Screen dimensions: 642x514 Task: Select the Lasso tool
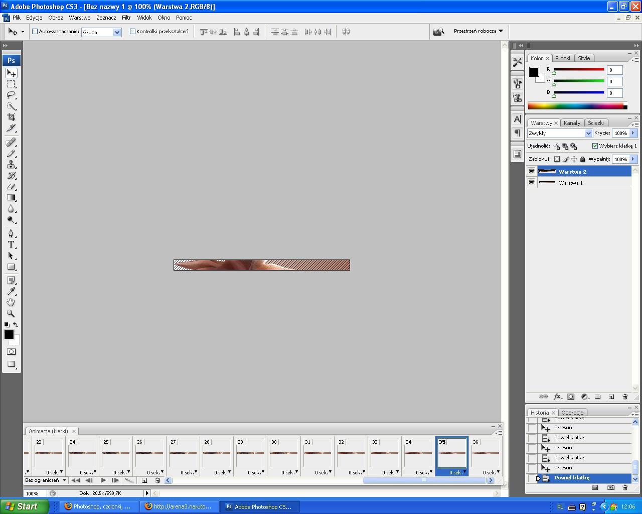[x=11, y=95]
